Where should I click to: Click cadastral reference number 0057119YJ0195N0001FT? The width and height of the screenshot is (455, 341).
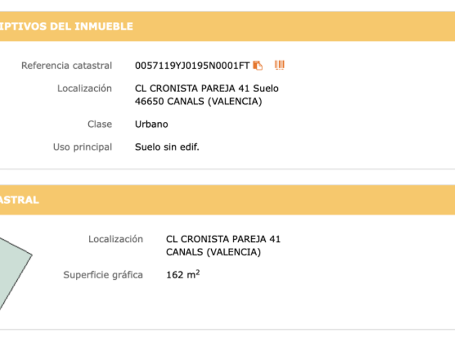pyautogui.click(x=192, y=65)
